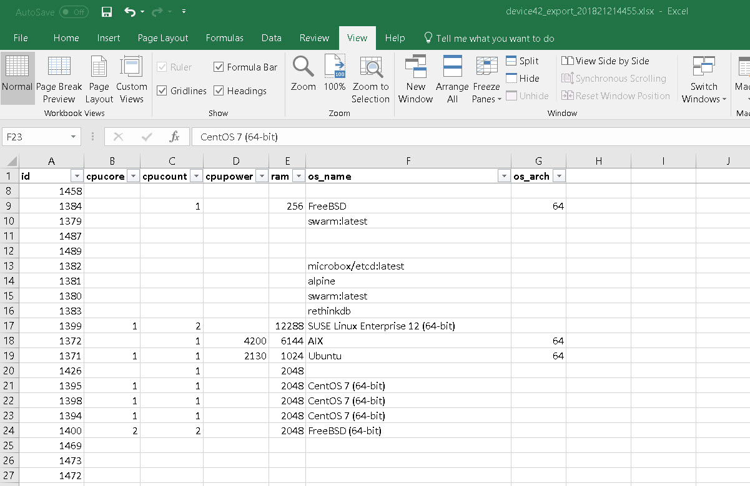Open the id column filter dropdown

tap(77, 177)
